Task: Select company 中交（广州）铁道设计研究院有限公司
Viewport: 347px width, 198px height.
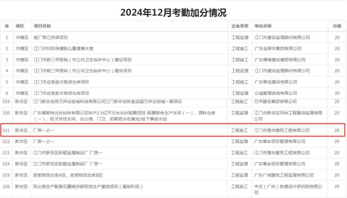Action: pyautogui.click(x=288, y=189)
